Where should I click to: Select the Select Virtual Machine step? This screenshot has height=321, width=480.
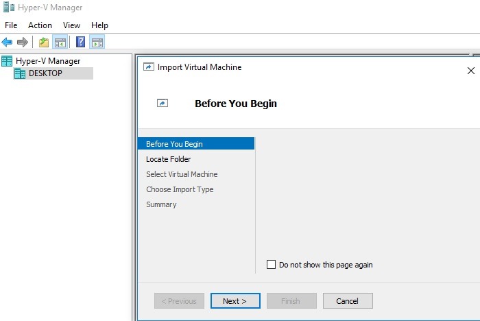(x=182, y=174)
